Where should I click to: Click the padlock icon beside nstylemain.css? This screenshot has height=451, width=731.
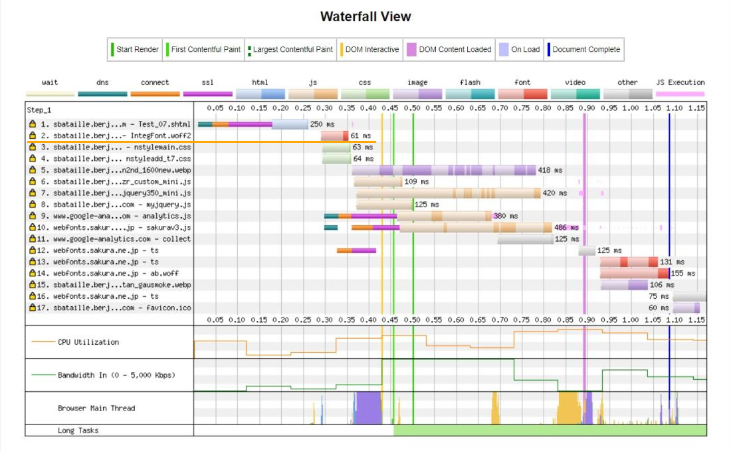[32, 147]
